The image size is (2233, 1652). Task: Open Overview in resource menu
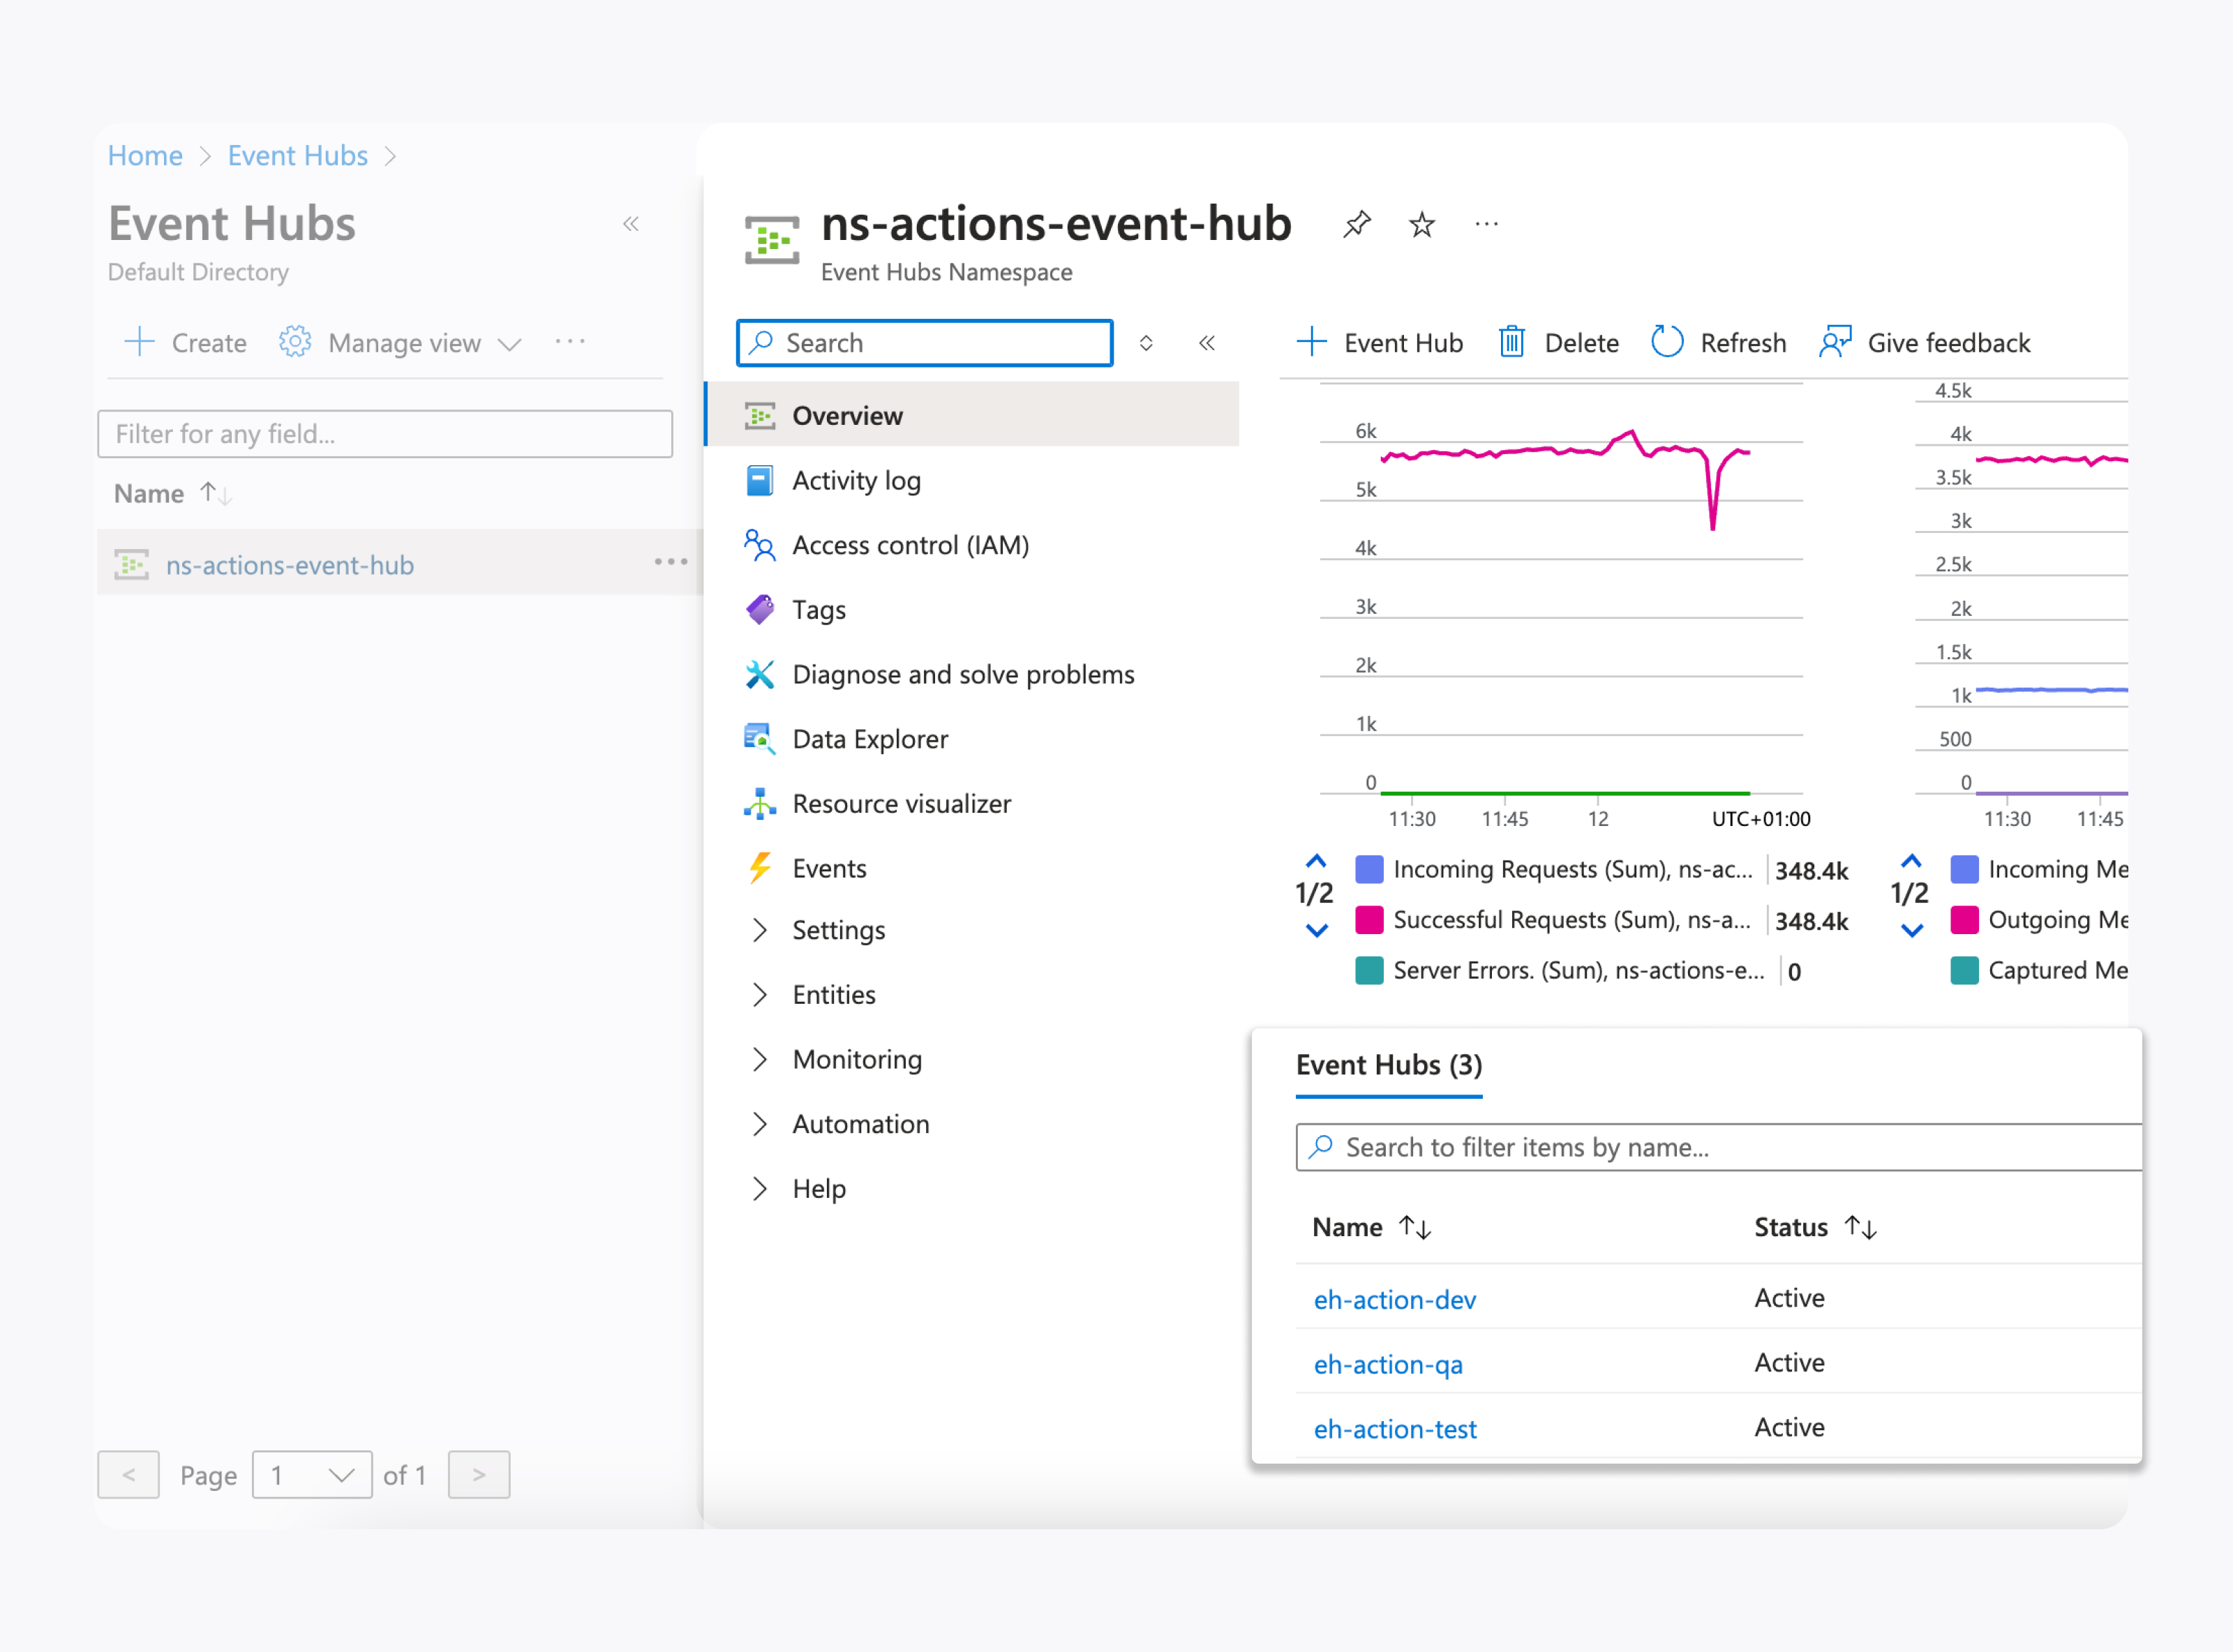point(972,415)
